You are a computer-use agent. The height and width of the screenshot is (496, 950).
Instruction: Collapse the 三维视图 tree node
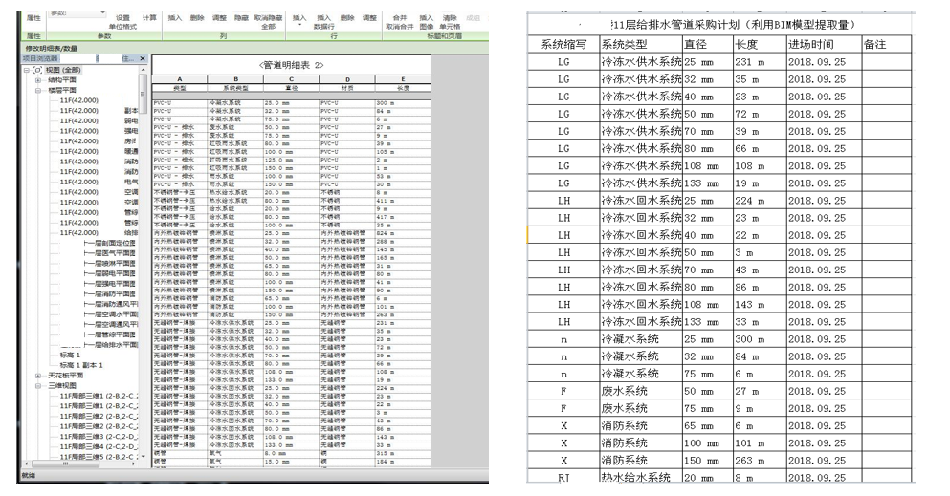tap(37, 386)
